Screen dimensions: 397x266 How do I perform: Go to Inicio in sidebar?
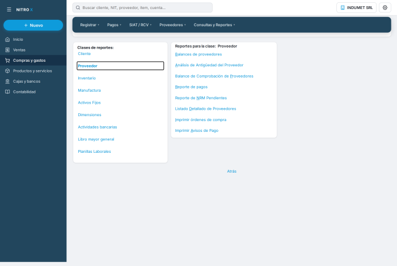tap(33, 40)
